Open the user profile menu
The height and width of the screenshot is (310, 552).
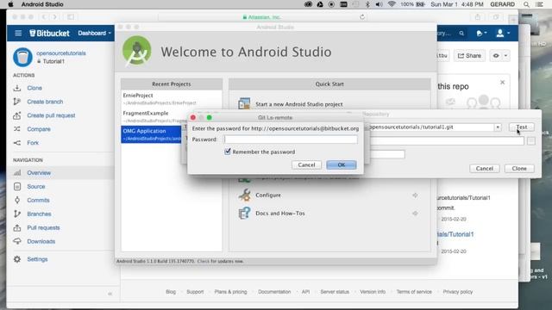tap(503, 33)
